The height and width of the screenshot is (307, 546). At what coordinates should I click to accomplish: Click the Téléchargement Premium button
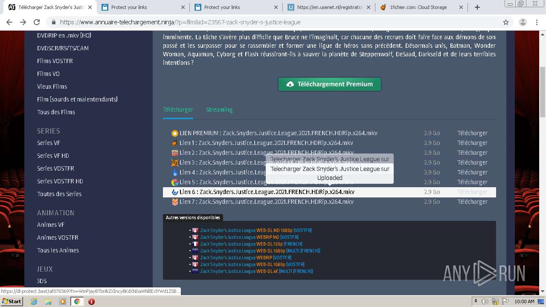click(330, 84)
